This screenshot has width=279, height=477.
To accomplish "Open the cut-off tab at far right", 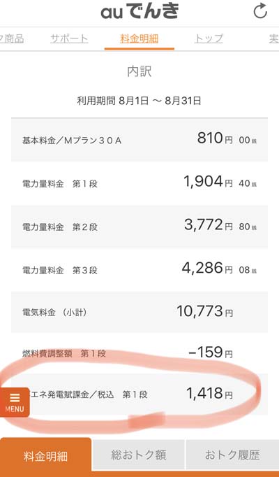I will [x=273, y=39].
